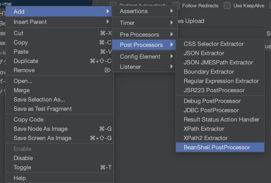
Task: Expand the Assertions submenu
Action: (134, 11)
